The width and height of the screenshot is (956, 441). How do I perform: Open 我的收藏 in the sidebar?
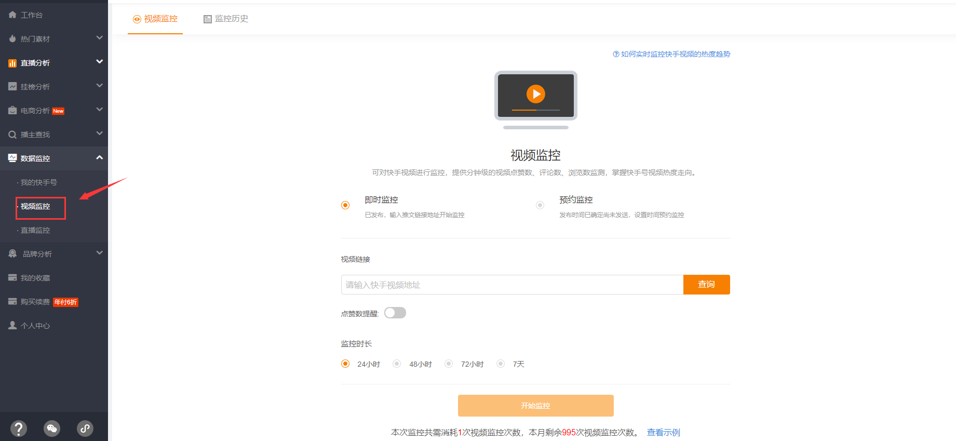35,278
